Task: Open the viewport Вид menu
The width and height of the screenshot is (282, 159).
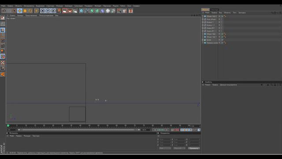Action: point(57,15)
